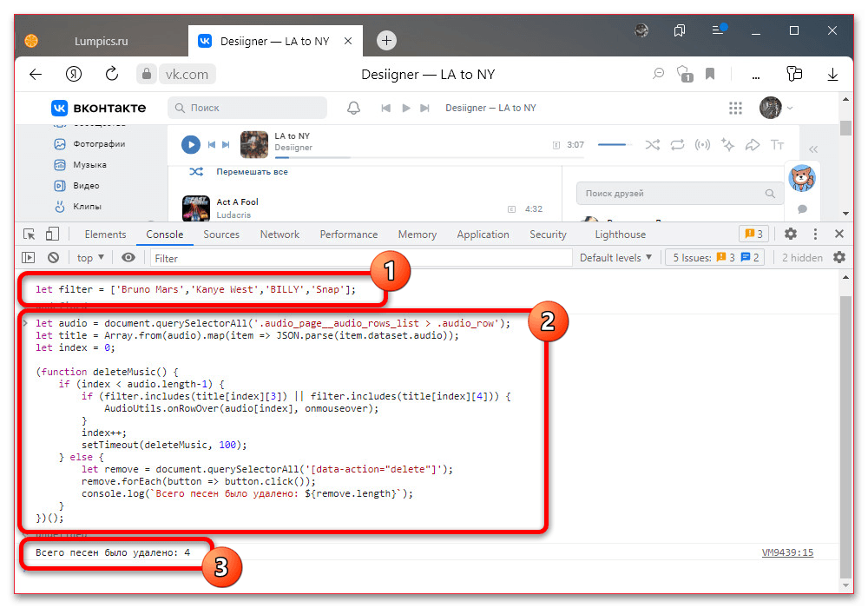Open the Network DevTools tab
Viewport: 868px width, 608px height.
[279, 235]
